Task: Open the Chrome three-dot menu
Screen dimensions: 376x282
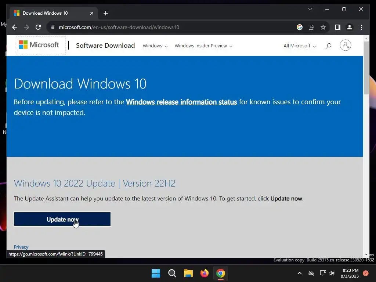Action: coord(361,27)
